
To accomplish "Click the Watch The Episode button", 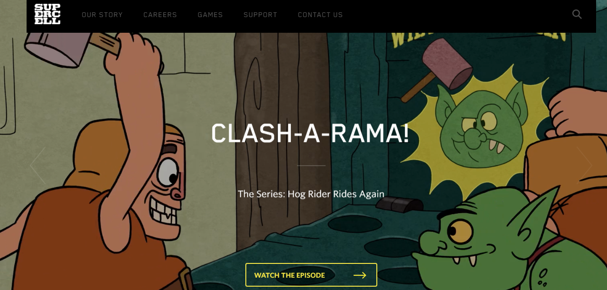I will click(x=311, y=275).
